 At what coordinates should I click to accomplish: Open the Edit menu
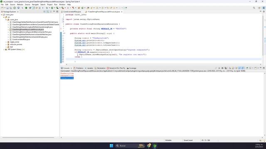tap(7, 5)
